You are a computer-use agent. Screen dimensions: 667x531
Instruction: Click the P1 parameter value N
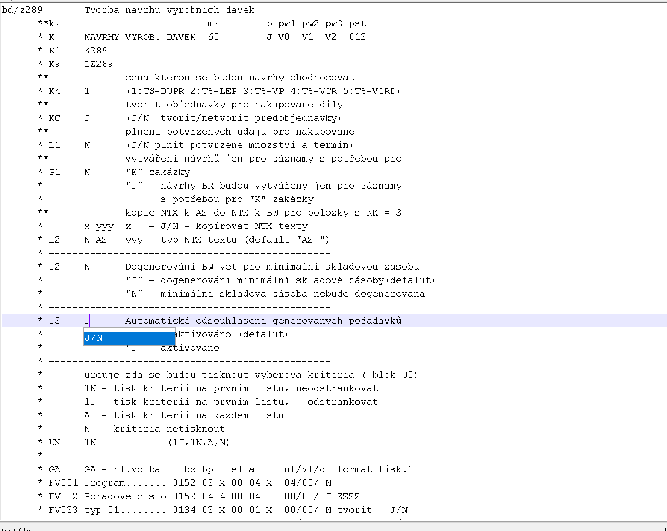[87, 172]
